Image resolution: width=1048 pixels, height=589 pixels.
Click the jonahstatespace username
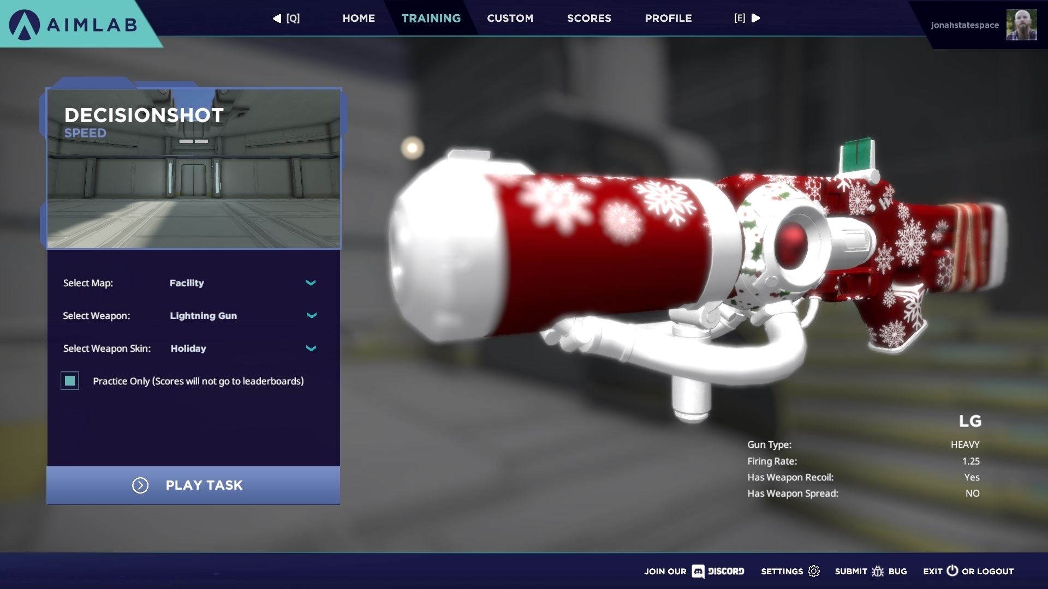click(x=964, y=25)
